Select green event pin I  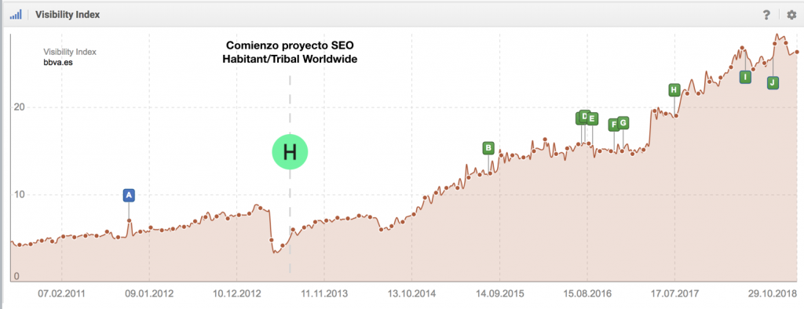(746, 78)
